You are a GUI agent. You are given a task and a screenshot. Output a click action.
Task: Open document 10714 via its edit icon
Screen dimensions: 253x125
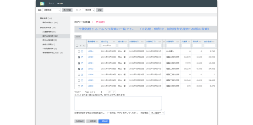click(x=82, y=63)
